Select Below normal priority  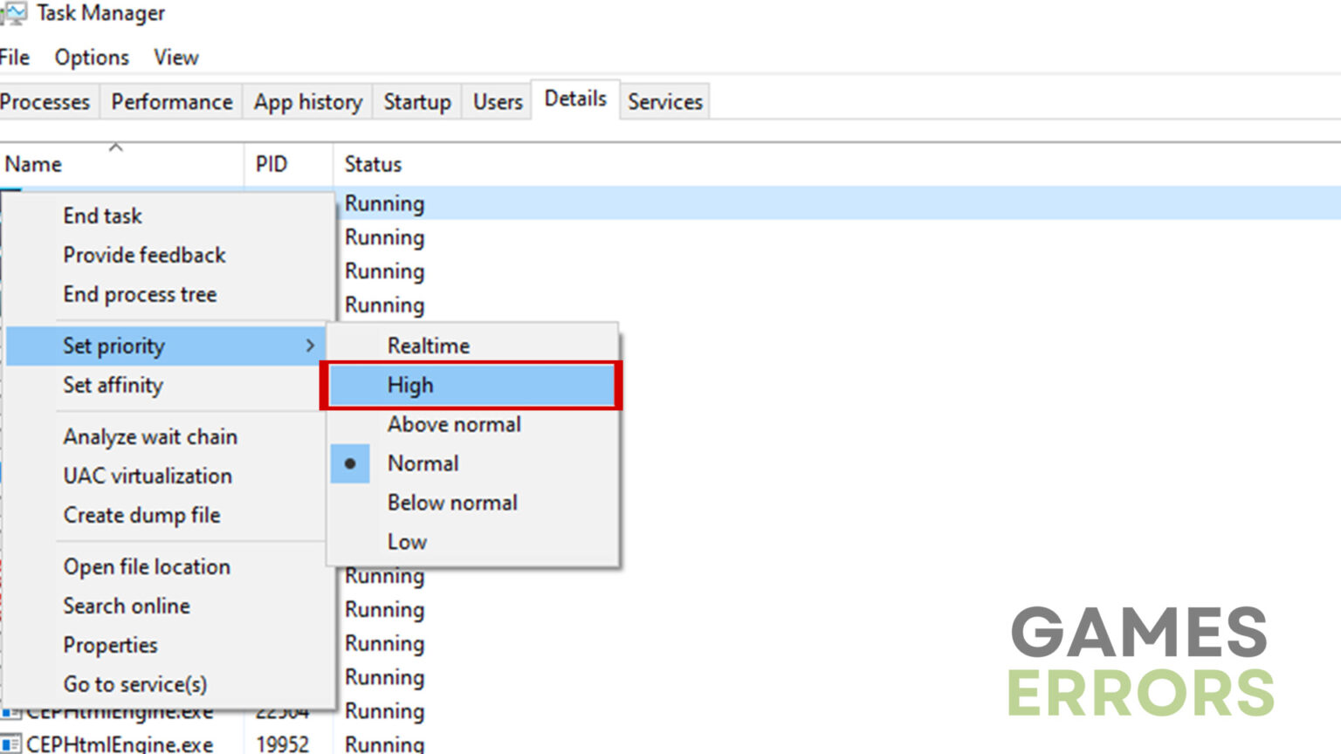(452, 503)
